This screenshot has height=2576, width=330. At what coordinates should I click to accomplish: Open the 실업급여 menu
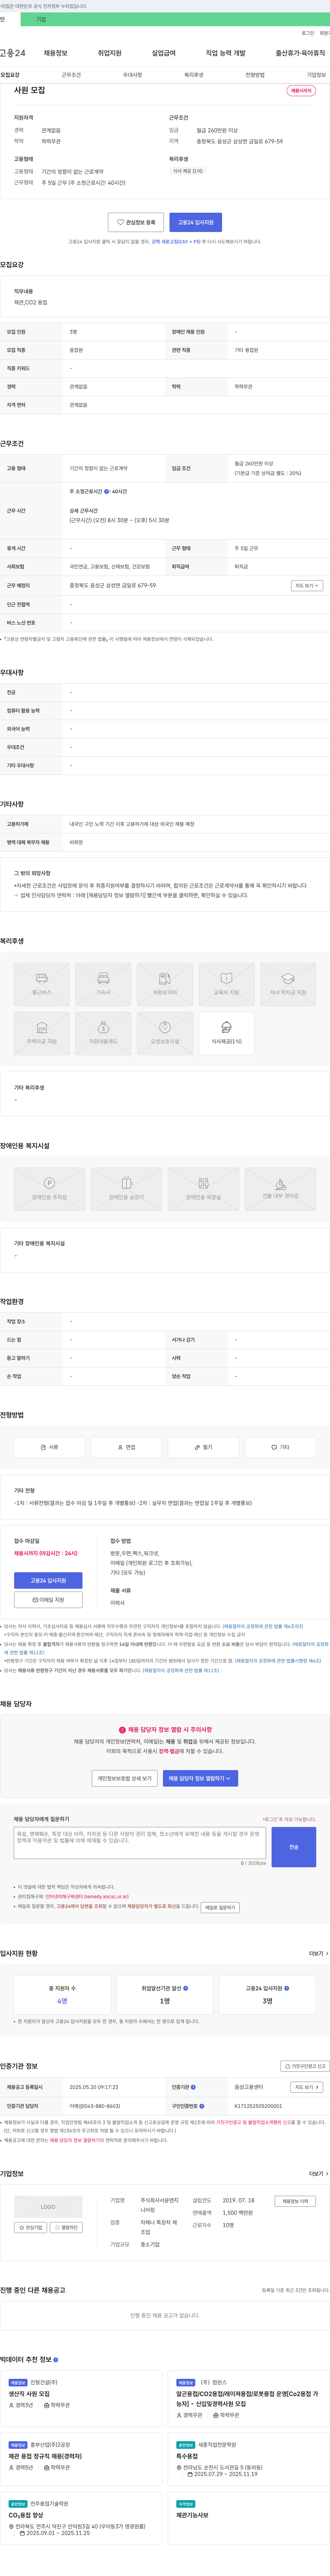(x=164, y=53)
